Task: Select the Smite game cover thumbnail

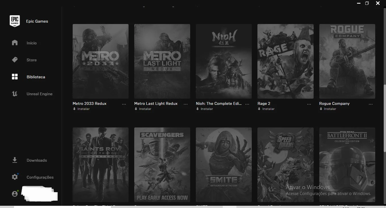Action: point(224,164)
